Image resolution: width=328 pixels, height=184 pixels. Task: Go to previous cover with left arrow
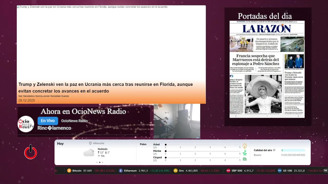236,116
